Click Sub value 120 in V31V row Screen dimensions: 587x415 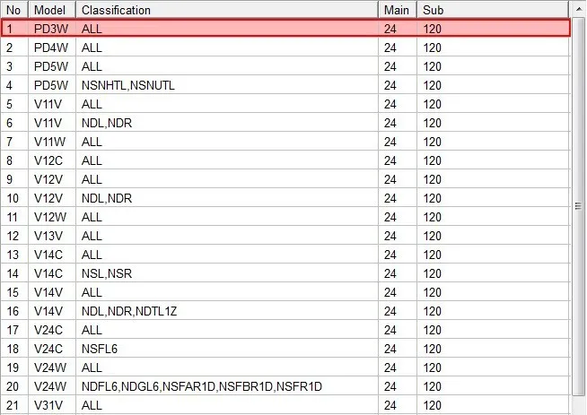pos(493,405)
